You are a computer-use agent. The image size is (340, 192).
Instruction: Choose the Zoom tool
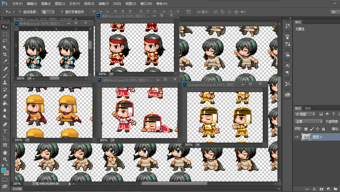pyautogui.click(x=5, y=159)
